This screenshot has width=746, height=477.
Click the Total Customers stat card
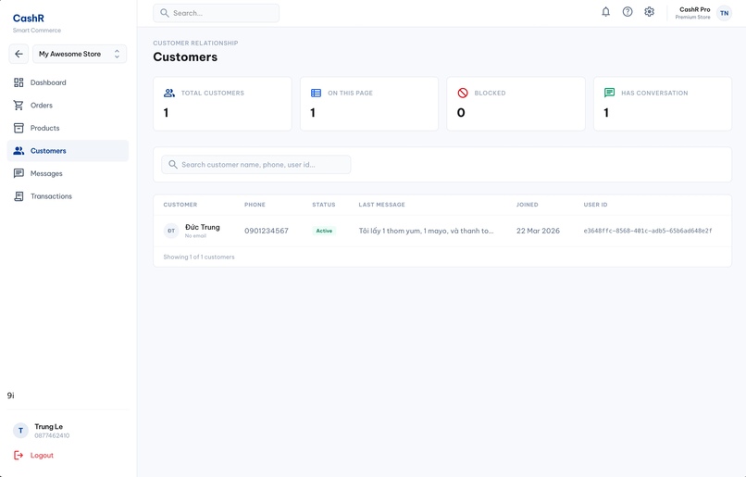222,104
